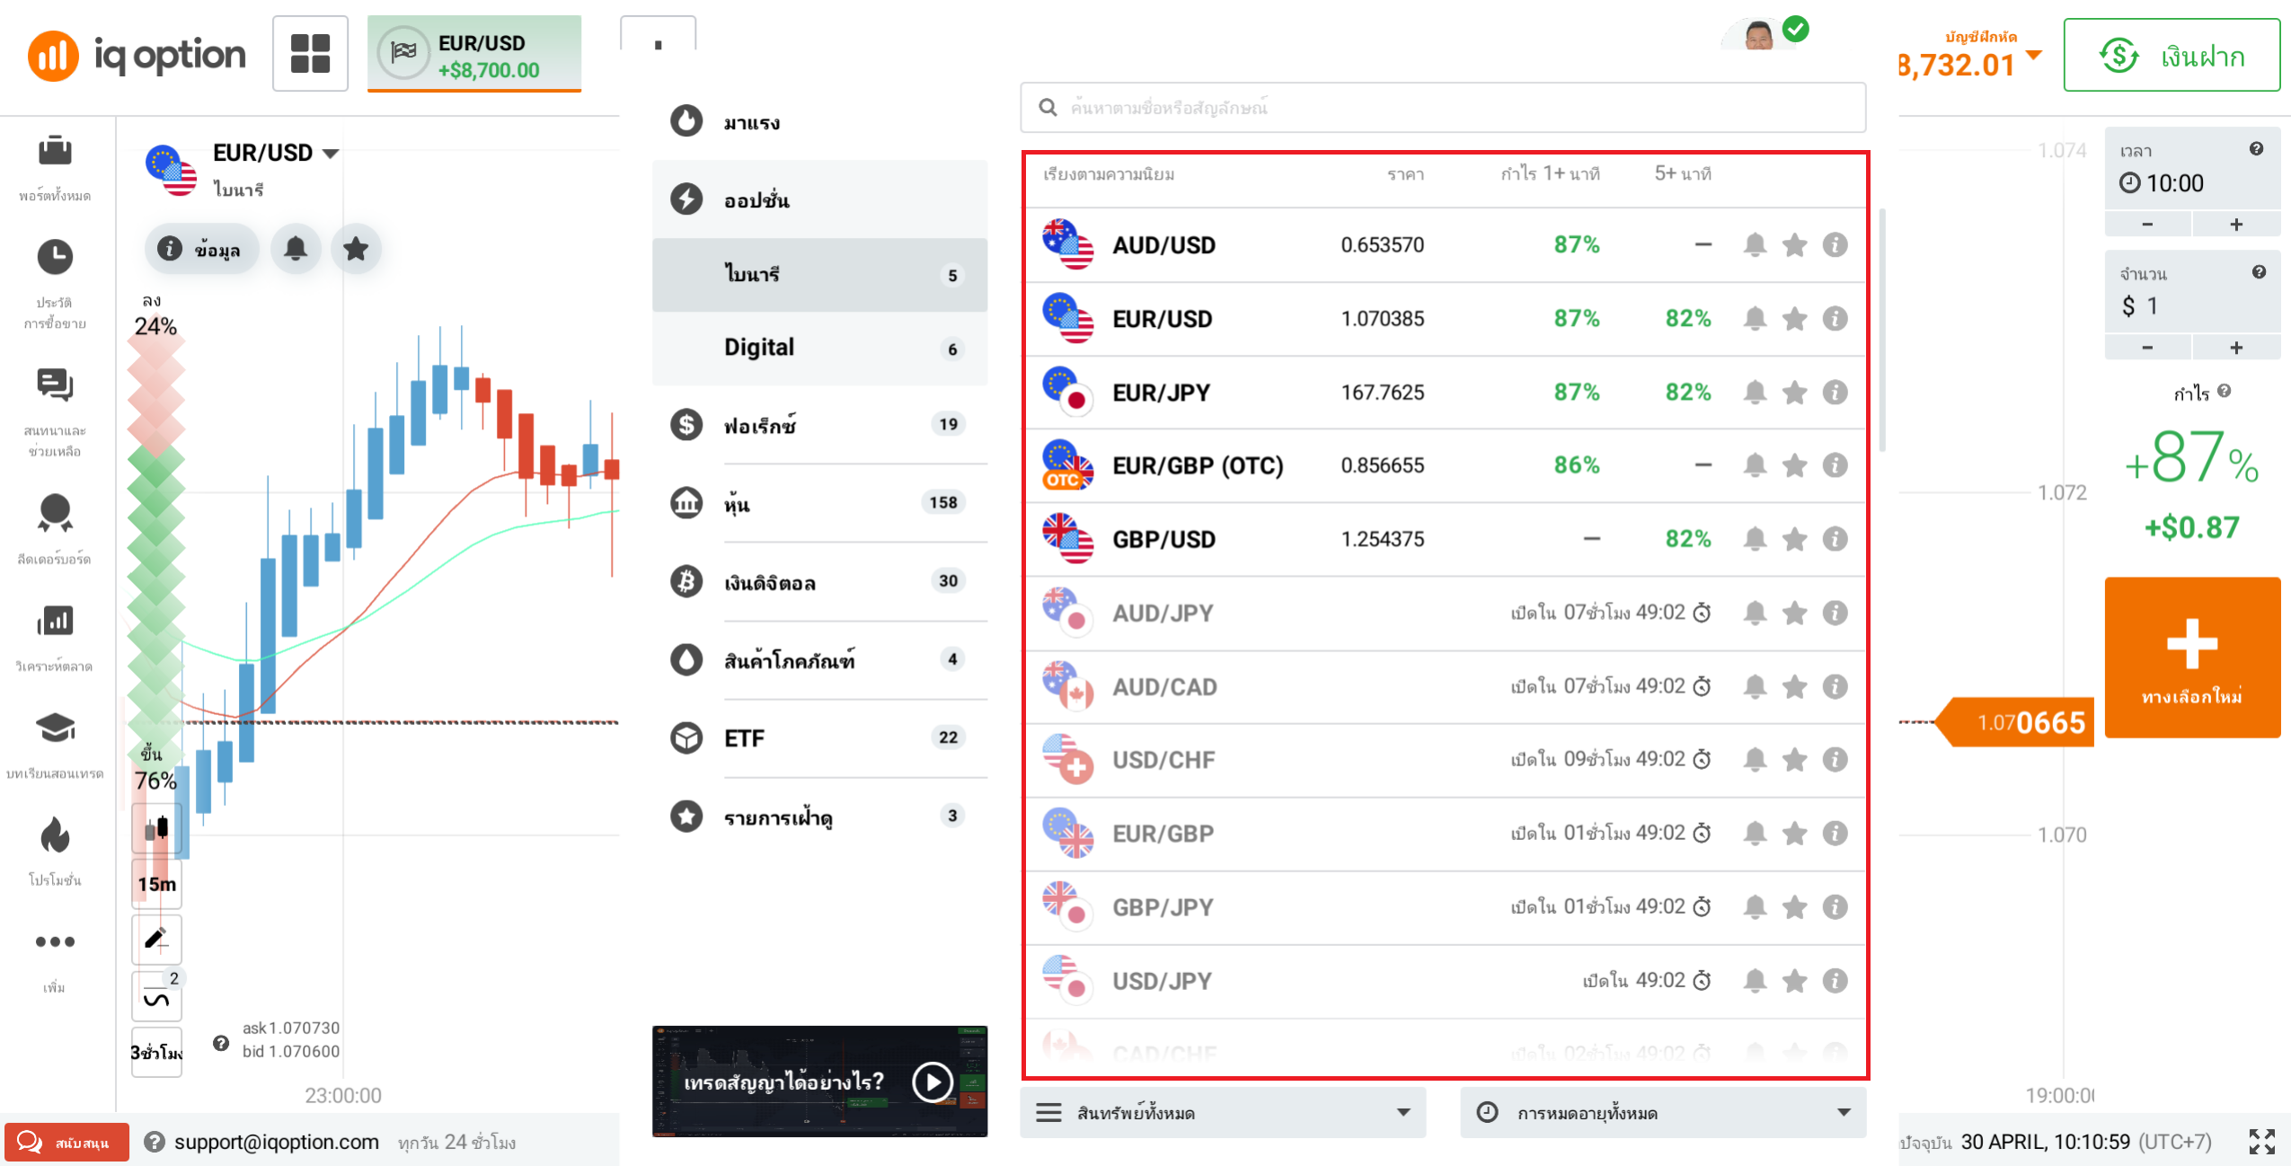Increase the expiry time with plus
Viewport: 2291px width, 1166px height.
[x=2236, y=224]
